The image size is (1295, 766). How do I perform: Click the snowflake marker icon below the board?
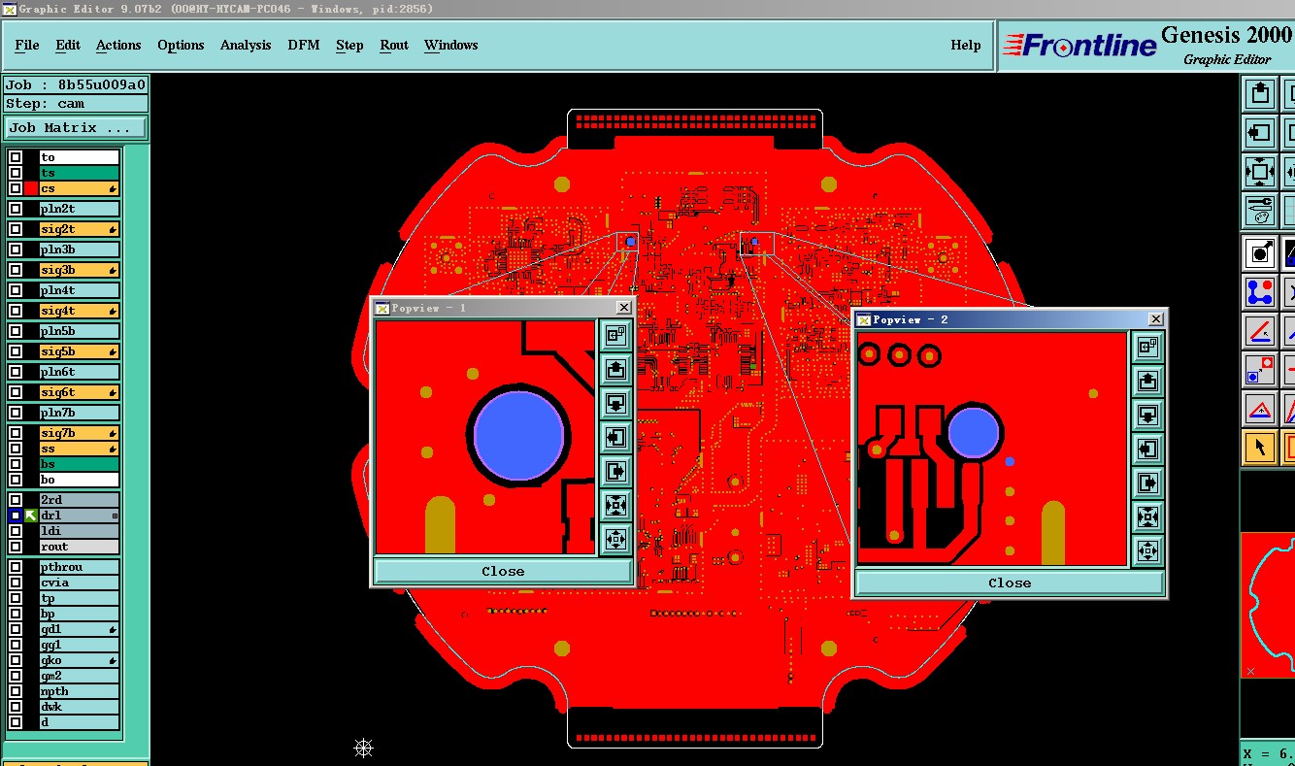point(363,748)
